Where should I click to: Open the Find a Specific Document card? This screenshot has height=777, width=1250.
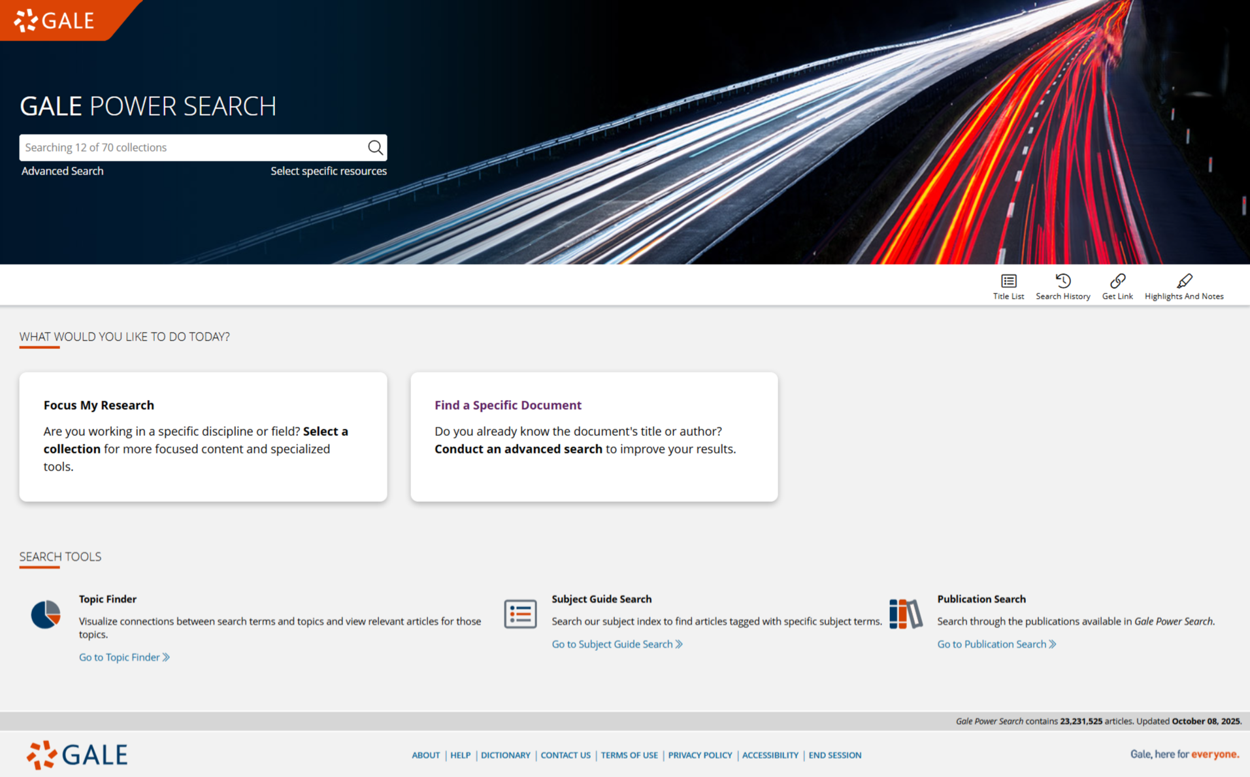[593, 437]
